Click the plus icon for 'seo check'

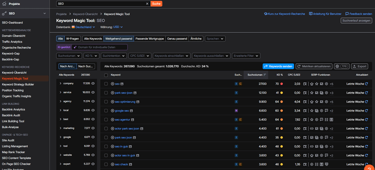pos(112,164)
